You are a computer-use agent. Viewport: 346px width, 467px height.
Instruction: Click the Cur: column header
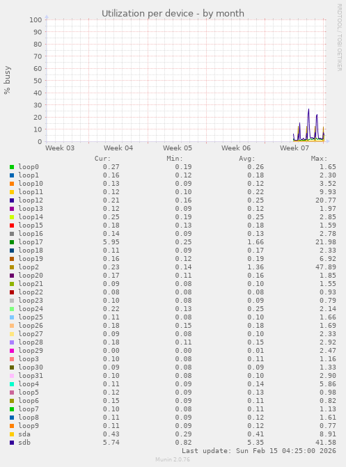(x=102, y=159)
